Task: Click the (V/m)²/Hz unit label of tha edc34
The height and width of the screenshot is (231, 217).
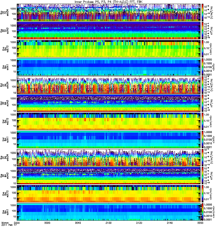Action: click(211, 12)
